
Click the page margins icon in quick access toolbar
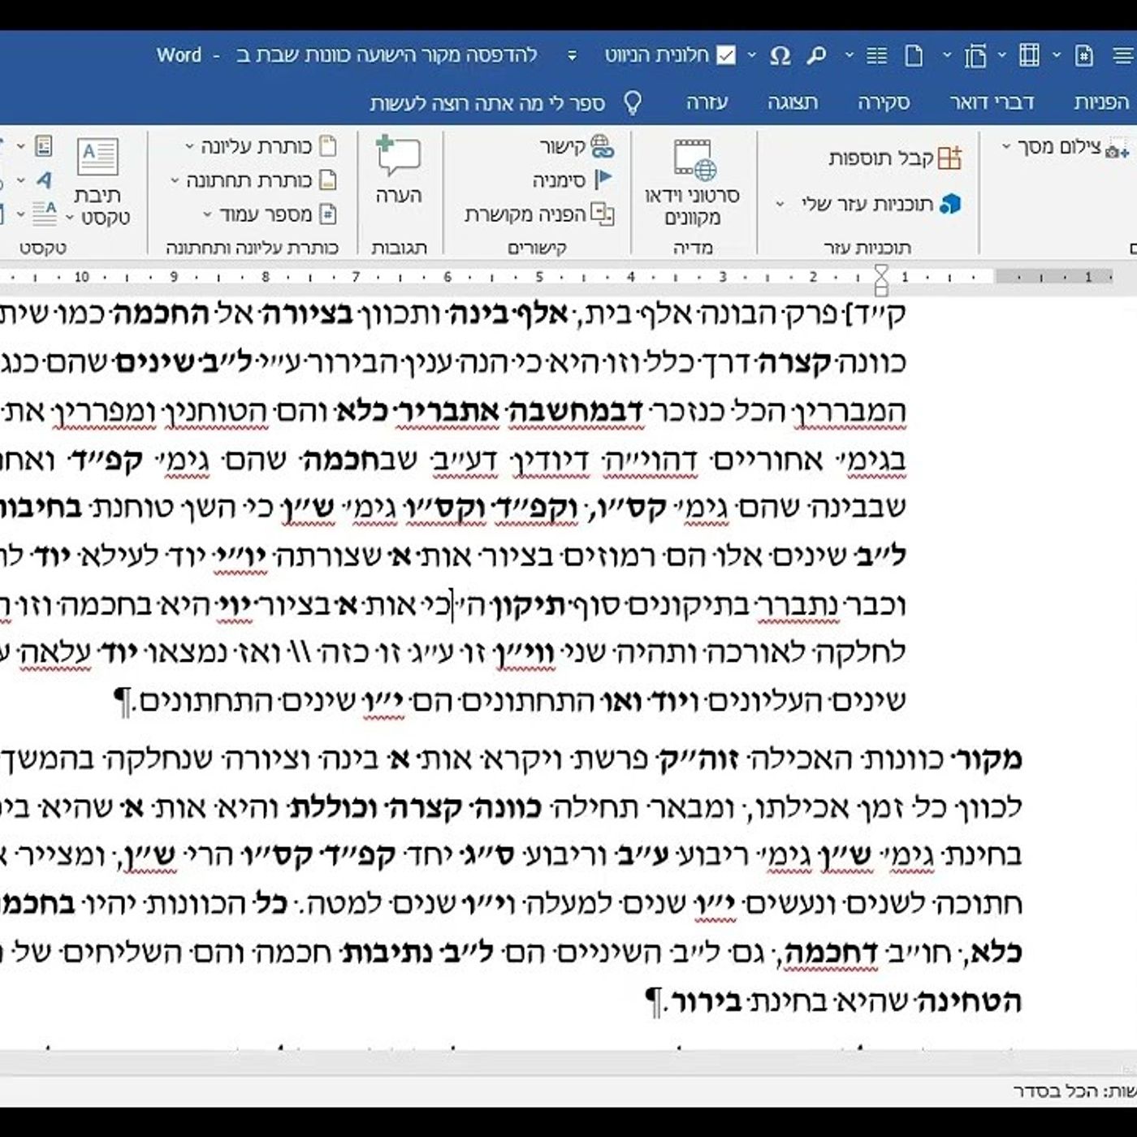1029,55
